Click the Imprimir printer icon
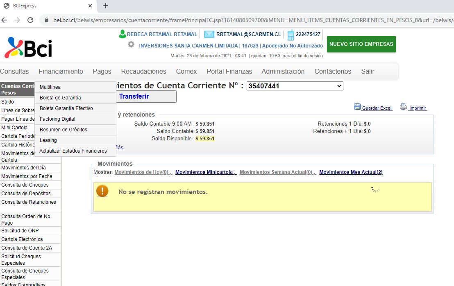The height and width of the screenshot is (286, 454). click(403, 107)
